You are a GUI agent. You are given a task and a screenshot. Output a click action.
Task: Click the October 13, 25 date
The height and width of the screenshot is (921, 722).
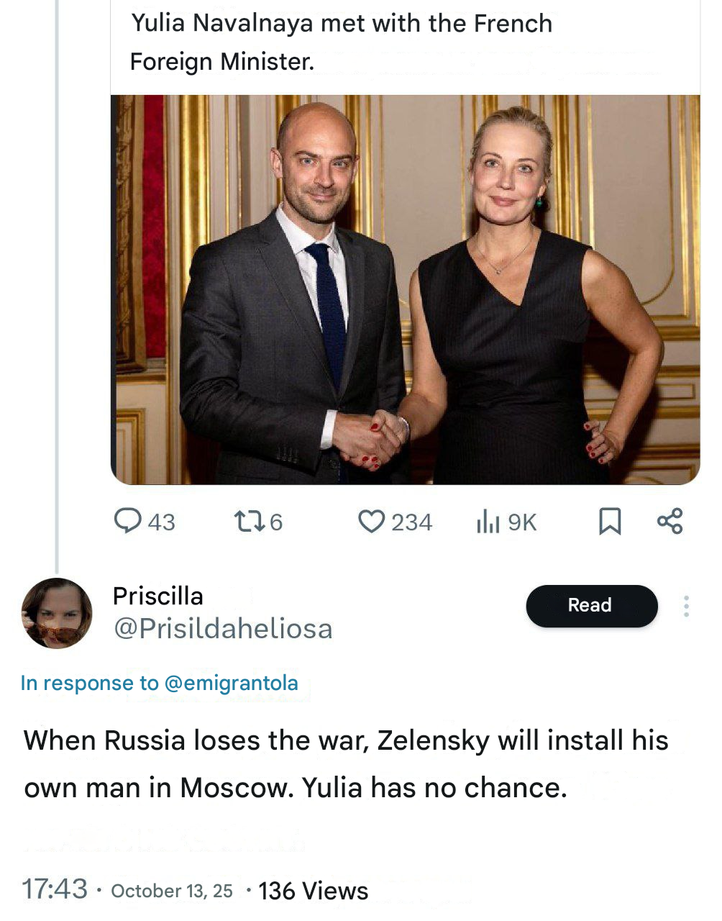[x=172, y=891]
